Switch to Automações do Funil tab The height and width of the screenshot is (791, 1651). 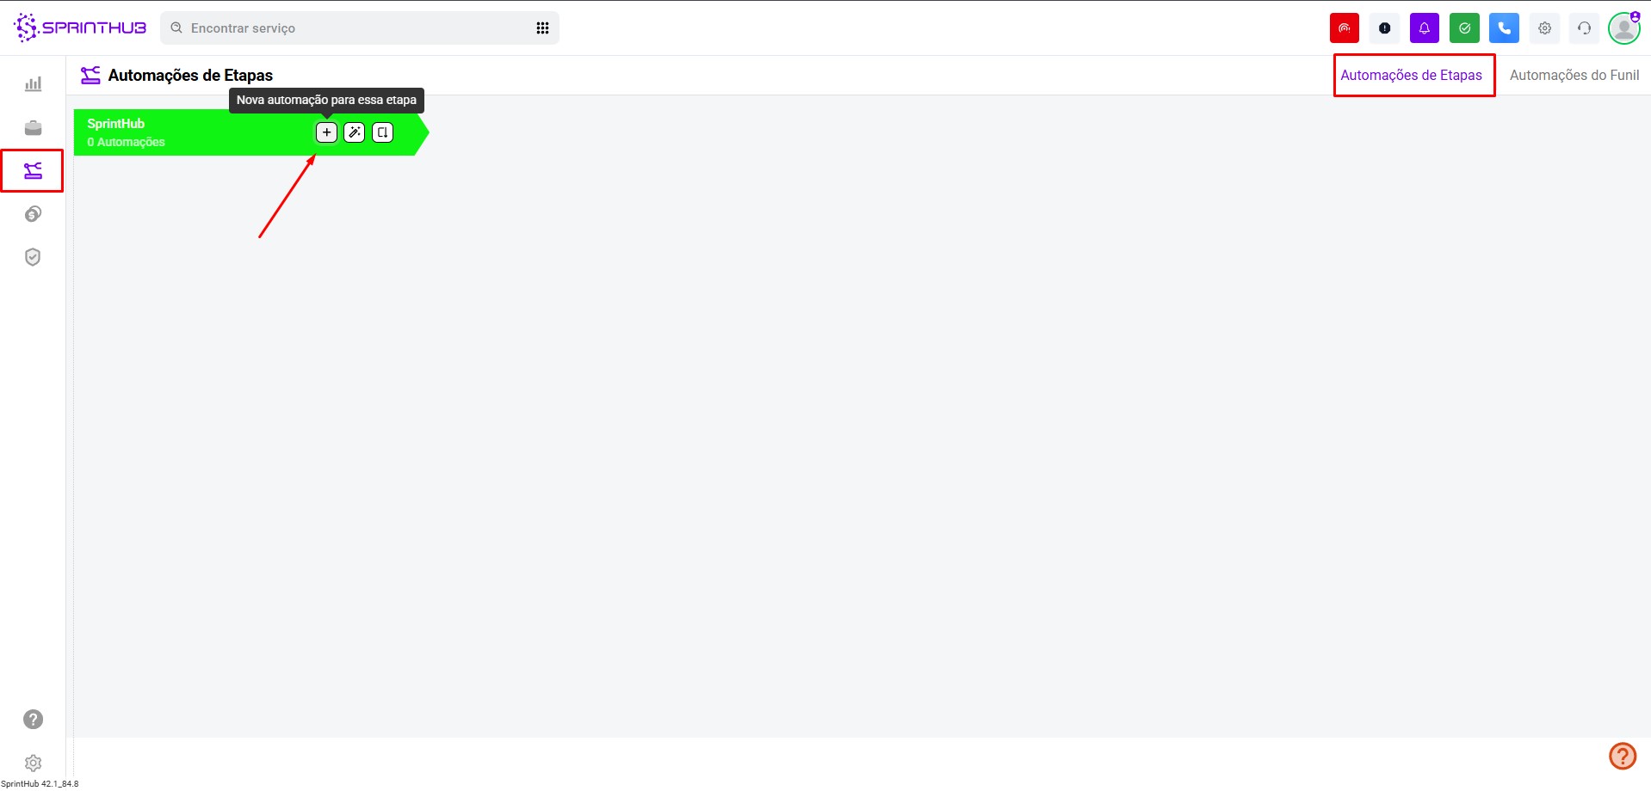click(x=1574, y=76)
